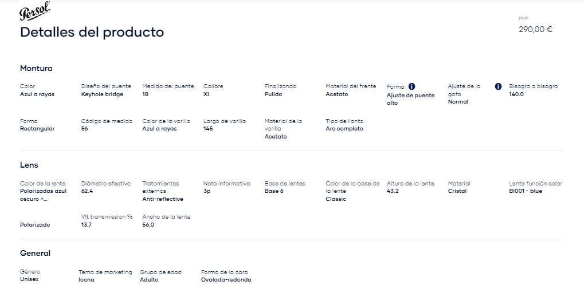Select the Azul a rayas frame color
Viewport: 584px width, 301px height.
click(x=37, y=94)
